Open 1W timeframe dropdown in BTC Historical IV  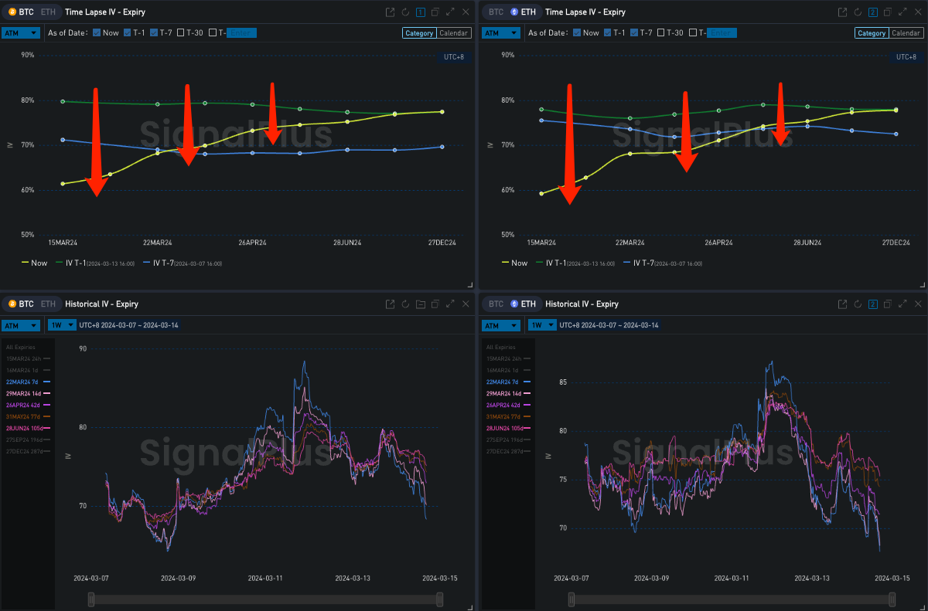(62, 325)
